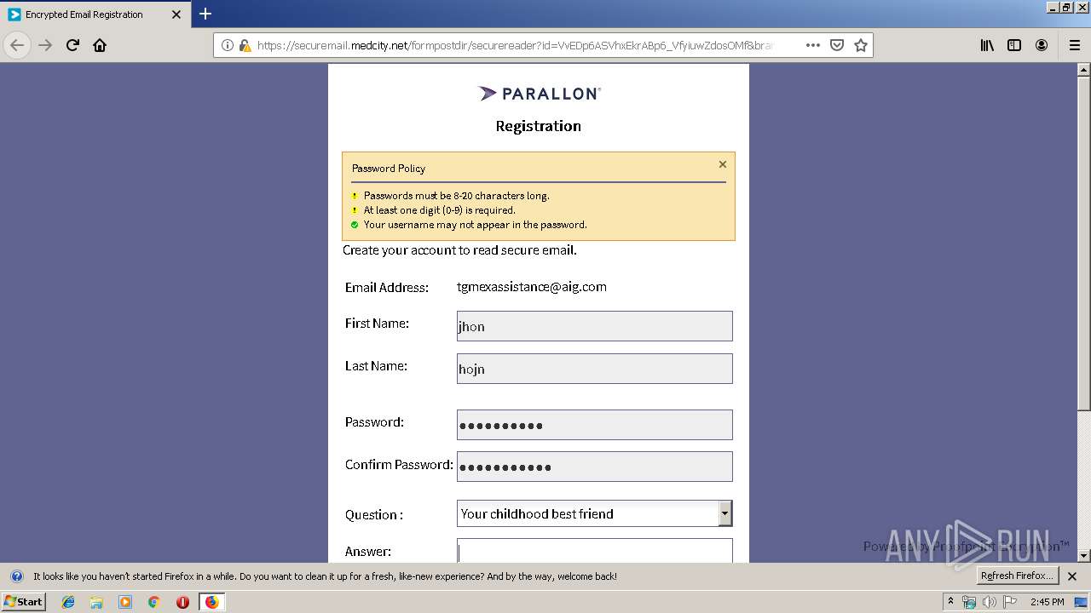The image size is (1091, 613).
Task: Open Firefox account icon
Action: 1042,45
